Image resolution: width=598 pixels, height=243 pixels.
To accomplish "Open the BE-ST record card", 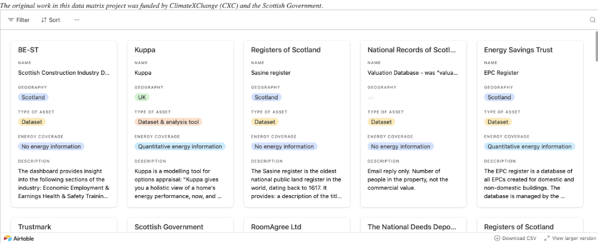I will coord(64,50).
